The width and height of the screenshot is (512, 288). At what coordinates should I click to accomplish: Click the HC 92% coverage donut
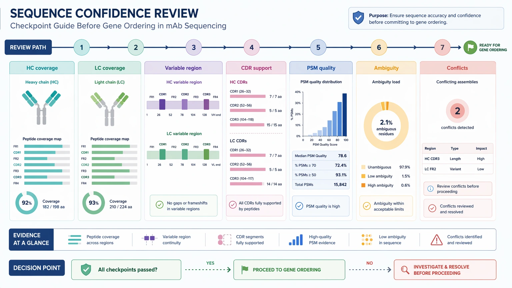[x=27, y=203]
